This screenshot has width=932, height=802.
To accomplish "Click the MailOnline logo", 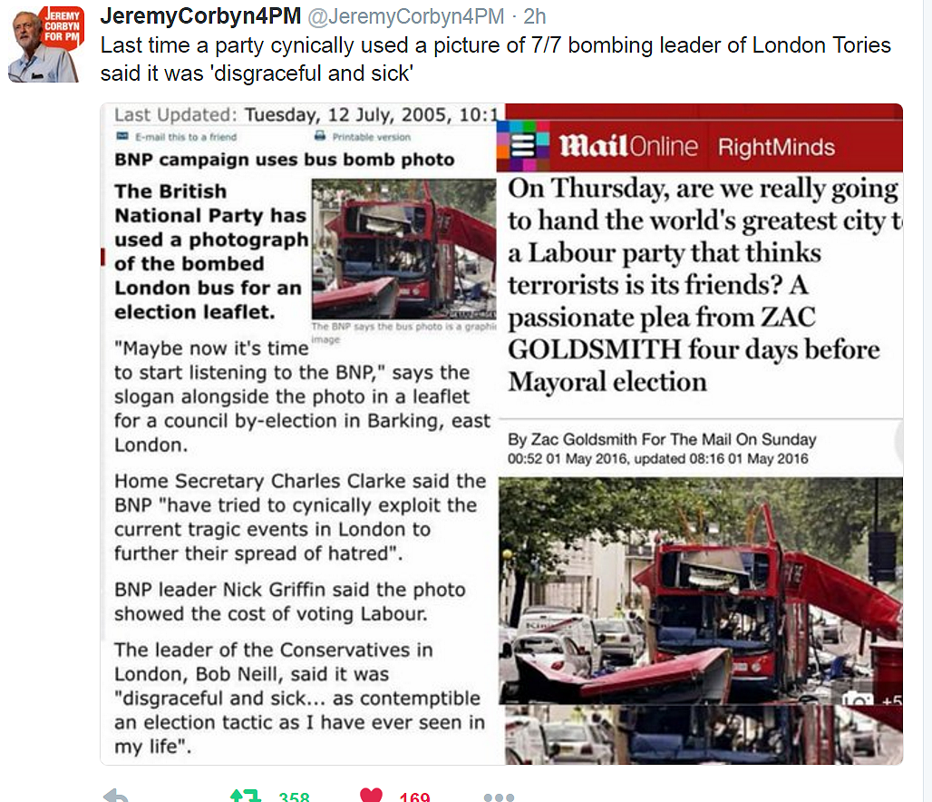I will coord(628,146).
